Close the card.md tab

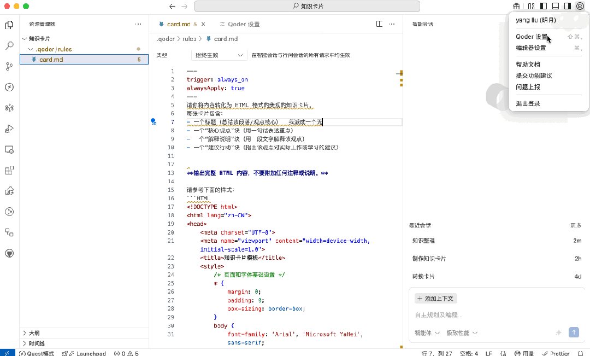pyautogui.click(x=203, y=24)
